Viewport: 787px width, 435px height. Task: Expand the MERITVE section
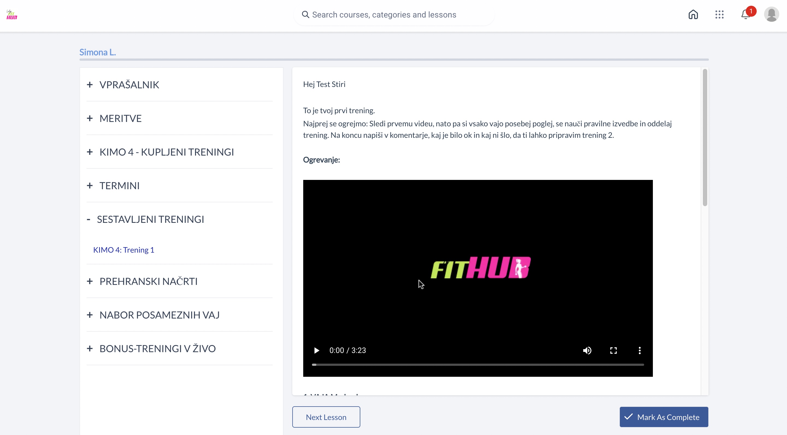pos(179,118)
